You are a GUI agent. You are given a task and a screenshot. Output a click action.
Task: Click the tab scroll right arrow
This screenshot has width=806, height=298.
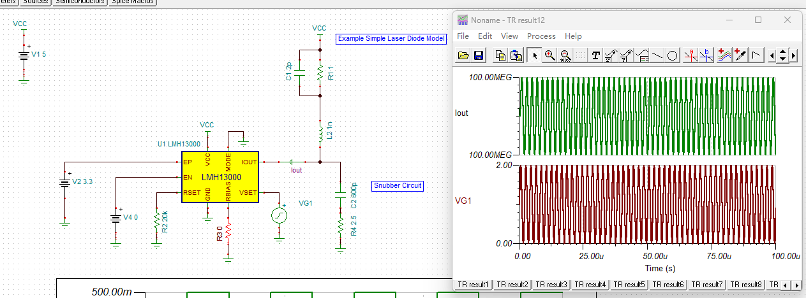[795, 285]
